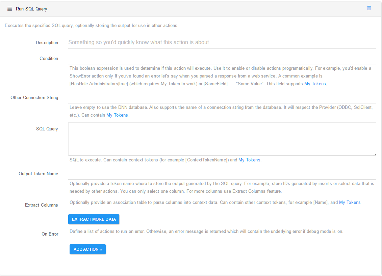Click the Output Token Name label

(39, 174)
